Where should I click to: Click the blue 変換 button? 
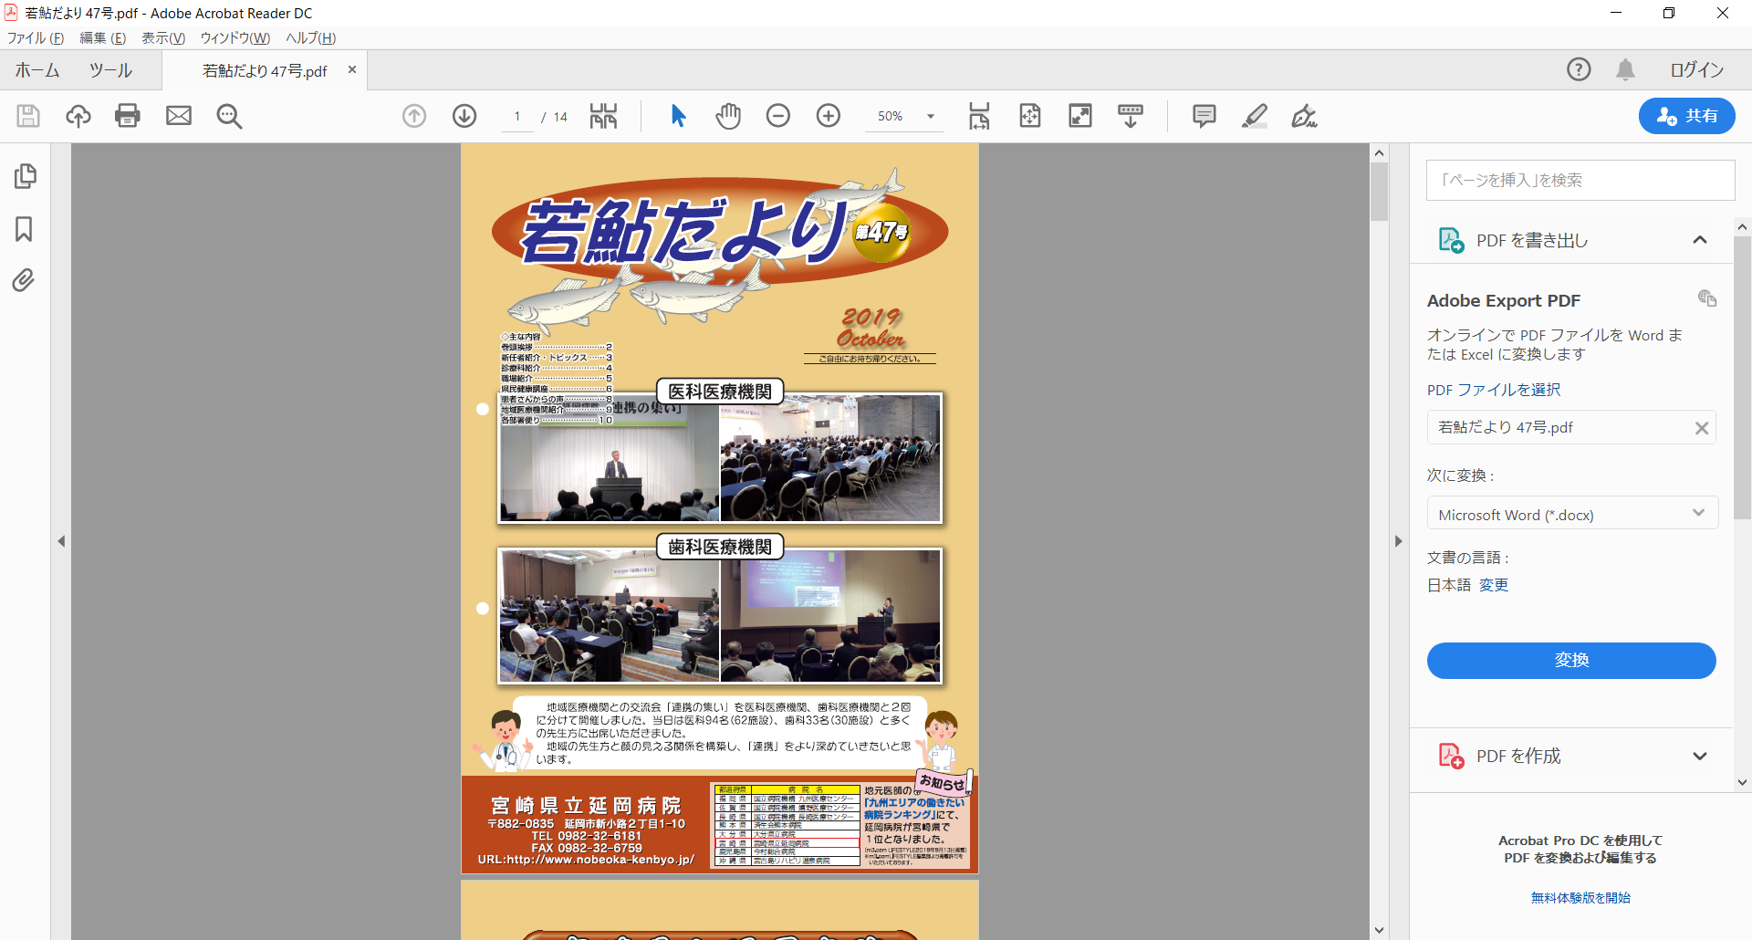[1571, 661]
